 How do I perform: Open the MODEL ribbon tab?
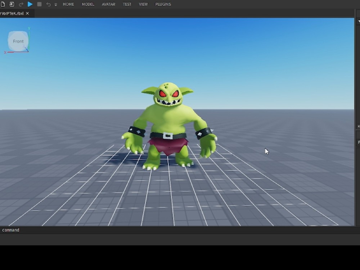[88, 4]
